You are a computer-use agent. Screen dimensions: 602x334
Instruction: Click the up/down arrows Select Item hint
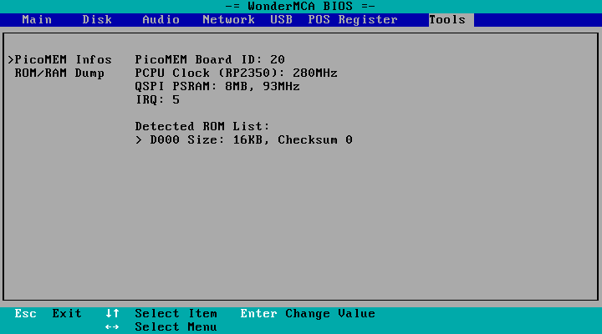point(161,314)
